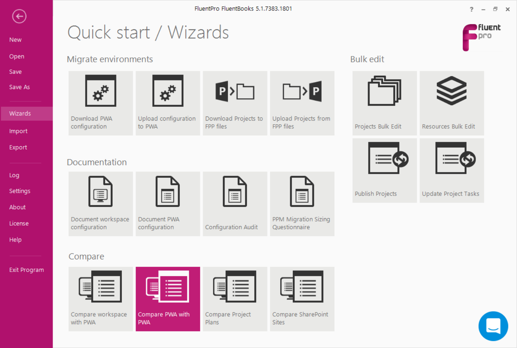Open Settings from the sidebar
The image size is (517, 348).
tap(20, 191)
